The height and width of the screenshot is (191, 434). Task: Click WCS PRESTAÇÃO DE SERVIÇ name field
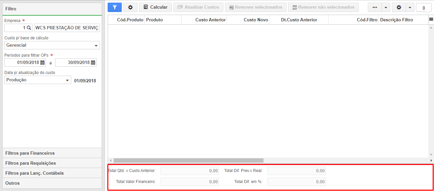click(x=67, y=28)
